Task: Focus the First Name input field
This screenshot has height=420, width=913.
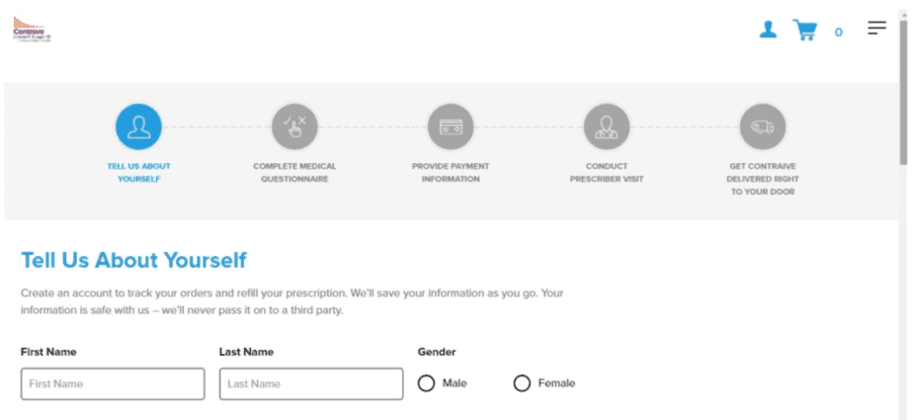Action: click(x=113, y=383)
